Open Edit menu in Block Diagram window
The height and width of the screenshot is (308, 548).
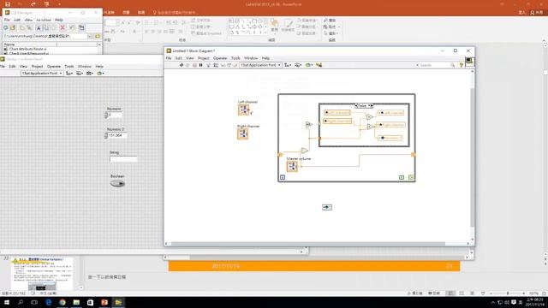(179, 58)
